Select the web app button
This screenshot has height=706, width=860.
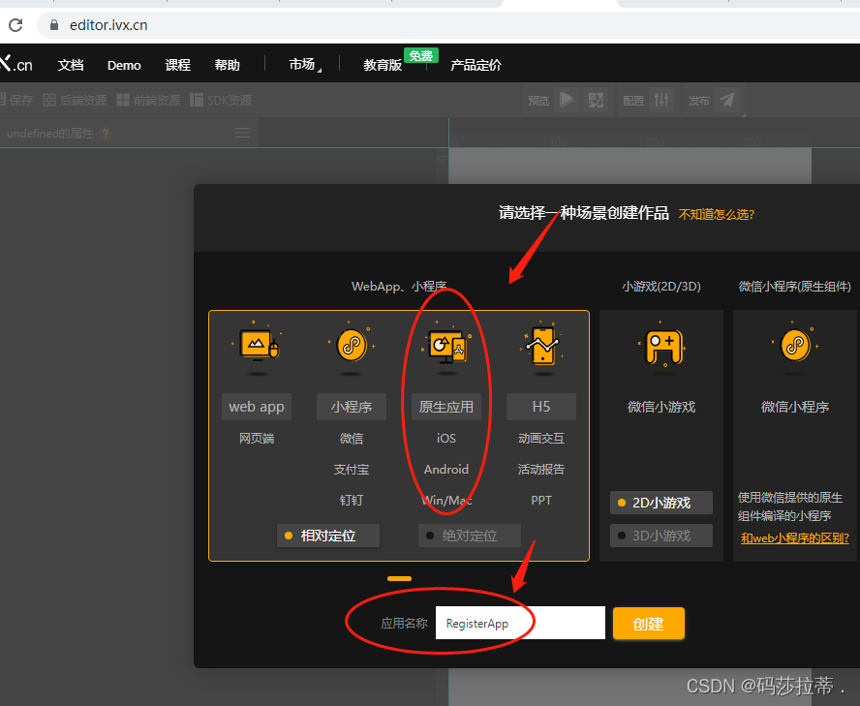coord(257,407)
